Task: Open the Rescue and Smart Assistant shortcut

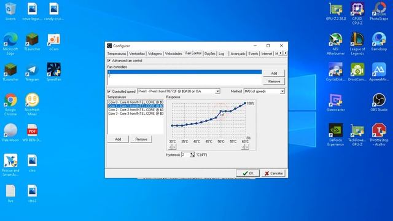Action: 10,165
